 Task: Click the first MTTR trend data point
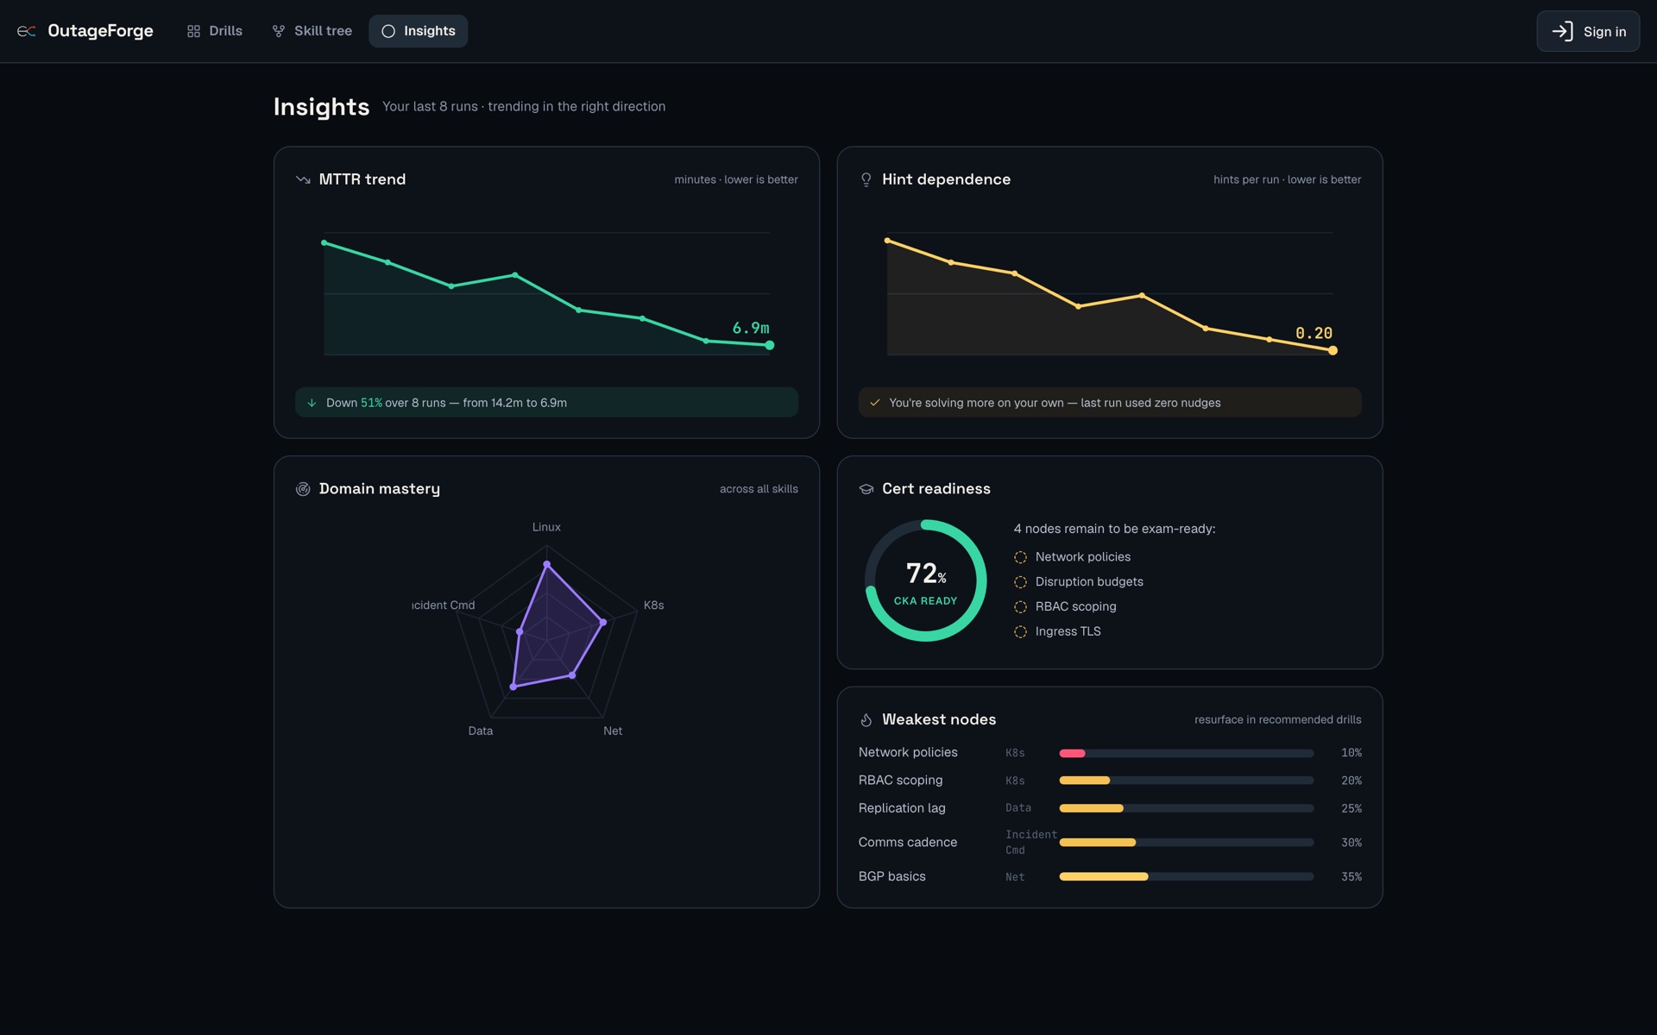click(324, 242)
